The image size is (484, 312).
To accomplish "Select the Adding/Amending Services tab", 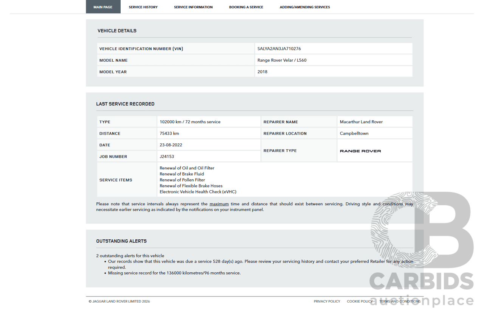I will point(304,7).
